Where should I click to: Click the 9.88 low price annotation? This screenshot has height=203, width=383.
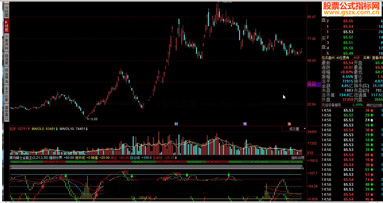click(x=94, y=119)
